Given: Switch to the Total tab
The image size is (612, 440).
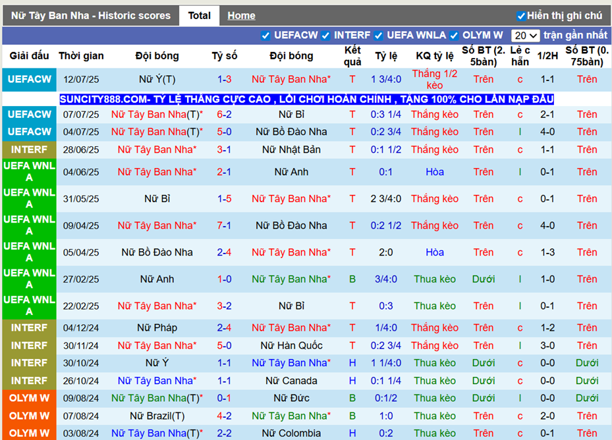Looking at the screenshot, I should tap(199, 16).
